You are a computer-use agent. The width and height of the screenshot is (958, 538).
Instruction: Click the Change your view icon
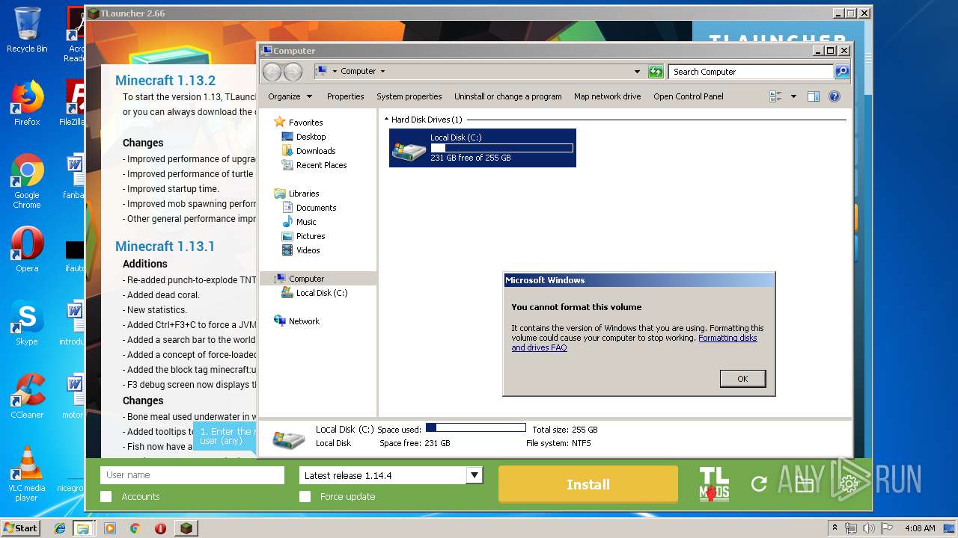pyautogui.click(x=775, y=96)
